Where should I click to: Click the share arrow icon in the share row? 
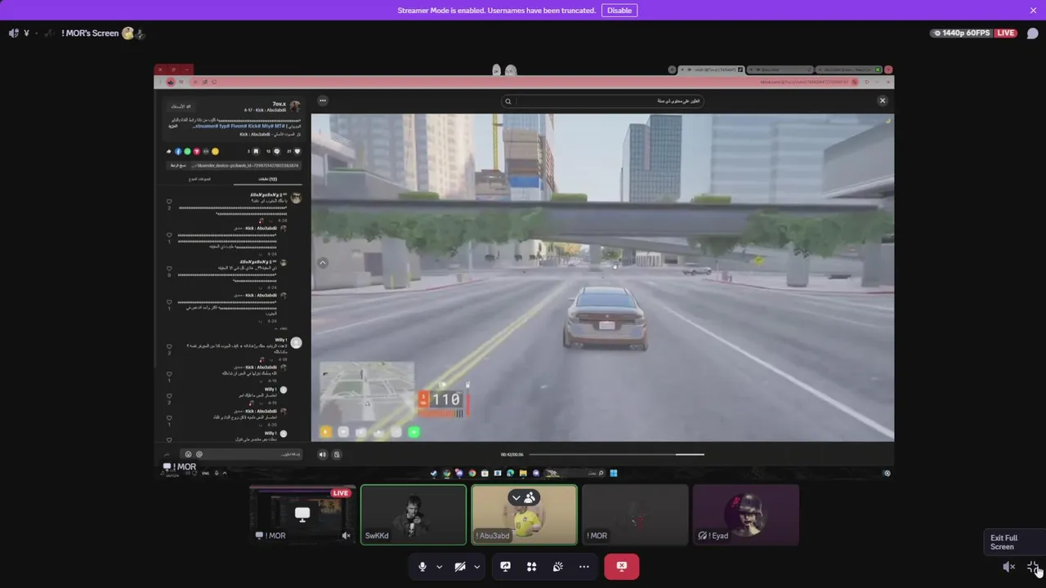tap(169, 151)
